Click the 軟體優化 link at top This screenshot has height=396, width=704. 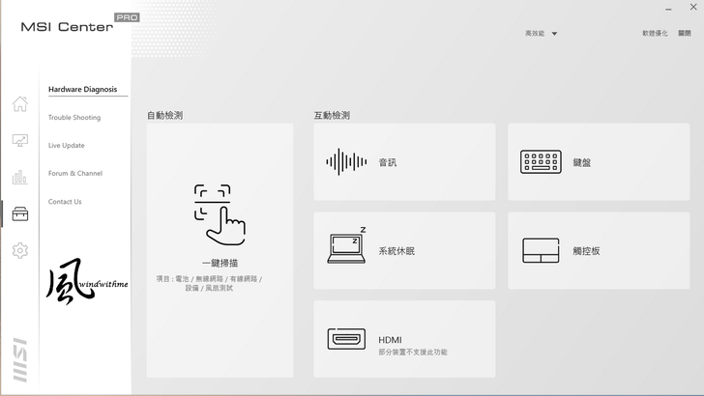[x=655, y=33]
